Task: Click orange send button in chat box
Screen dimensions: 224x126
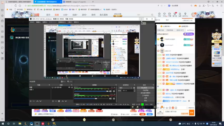Action: (x=192, y=113)
